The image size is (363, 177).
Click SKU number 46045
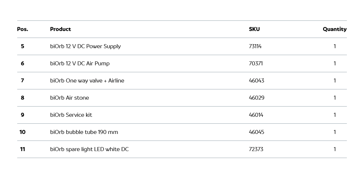pyautogui.click(x=256, y=132)
